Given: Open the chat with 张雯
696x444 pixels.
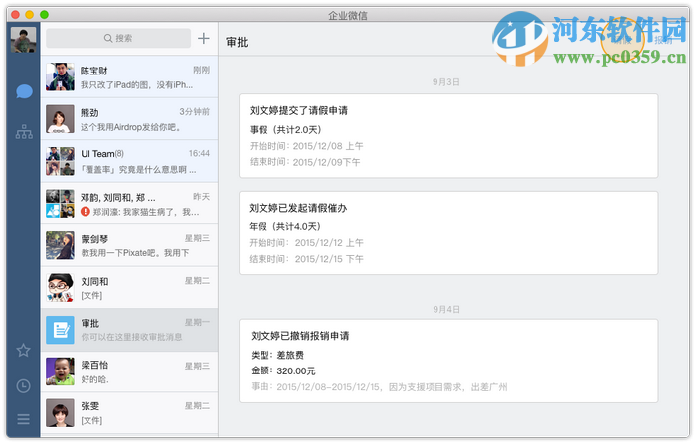Looking at the screenshot, I should pos(129,413).
